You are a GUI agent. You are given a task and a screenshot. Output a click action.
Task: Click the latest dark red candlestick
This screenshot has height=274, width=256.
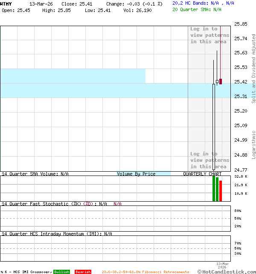coord(221,81)
